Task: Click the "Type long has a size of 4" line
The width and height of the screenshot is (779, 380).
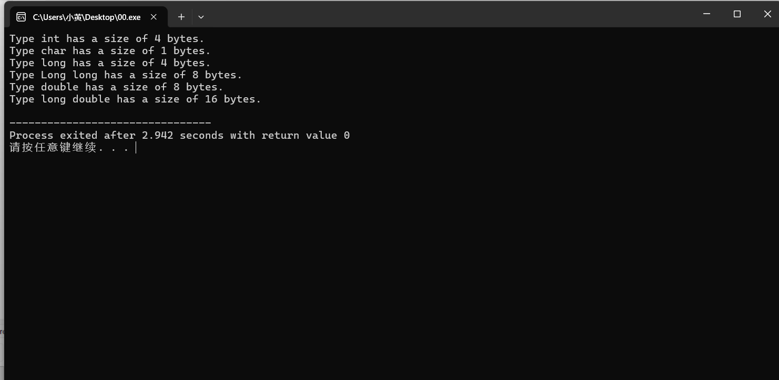Action: coord(110,63)
